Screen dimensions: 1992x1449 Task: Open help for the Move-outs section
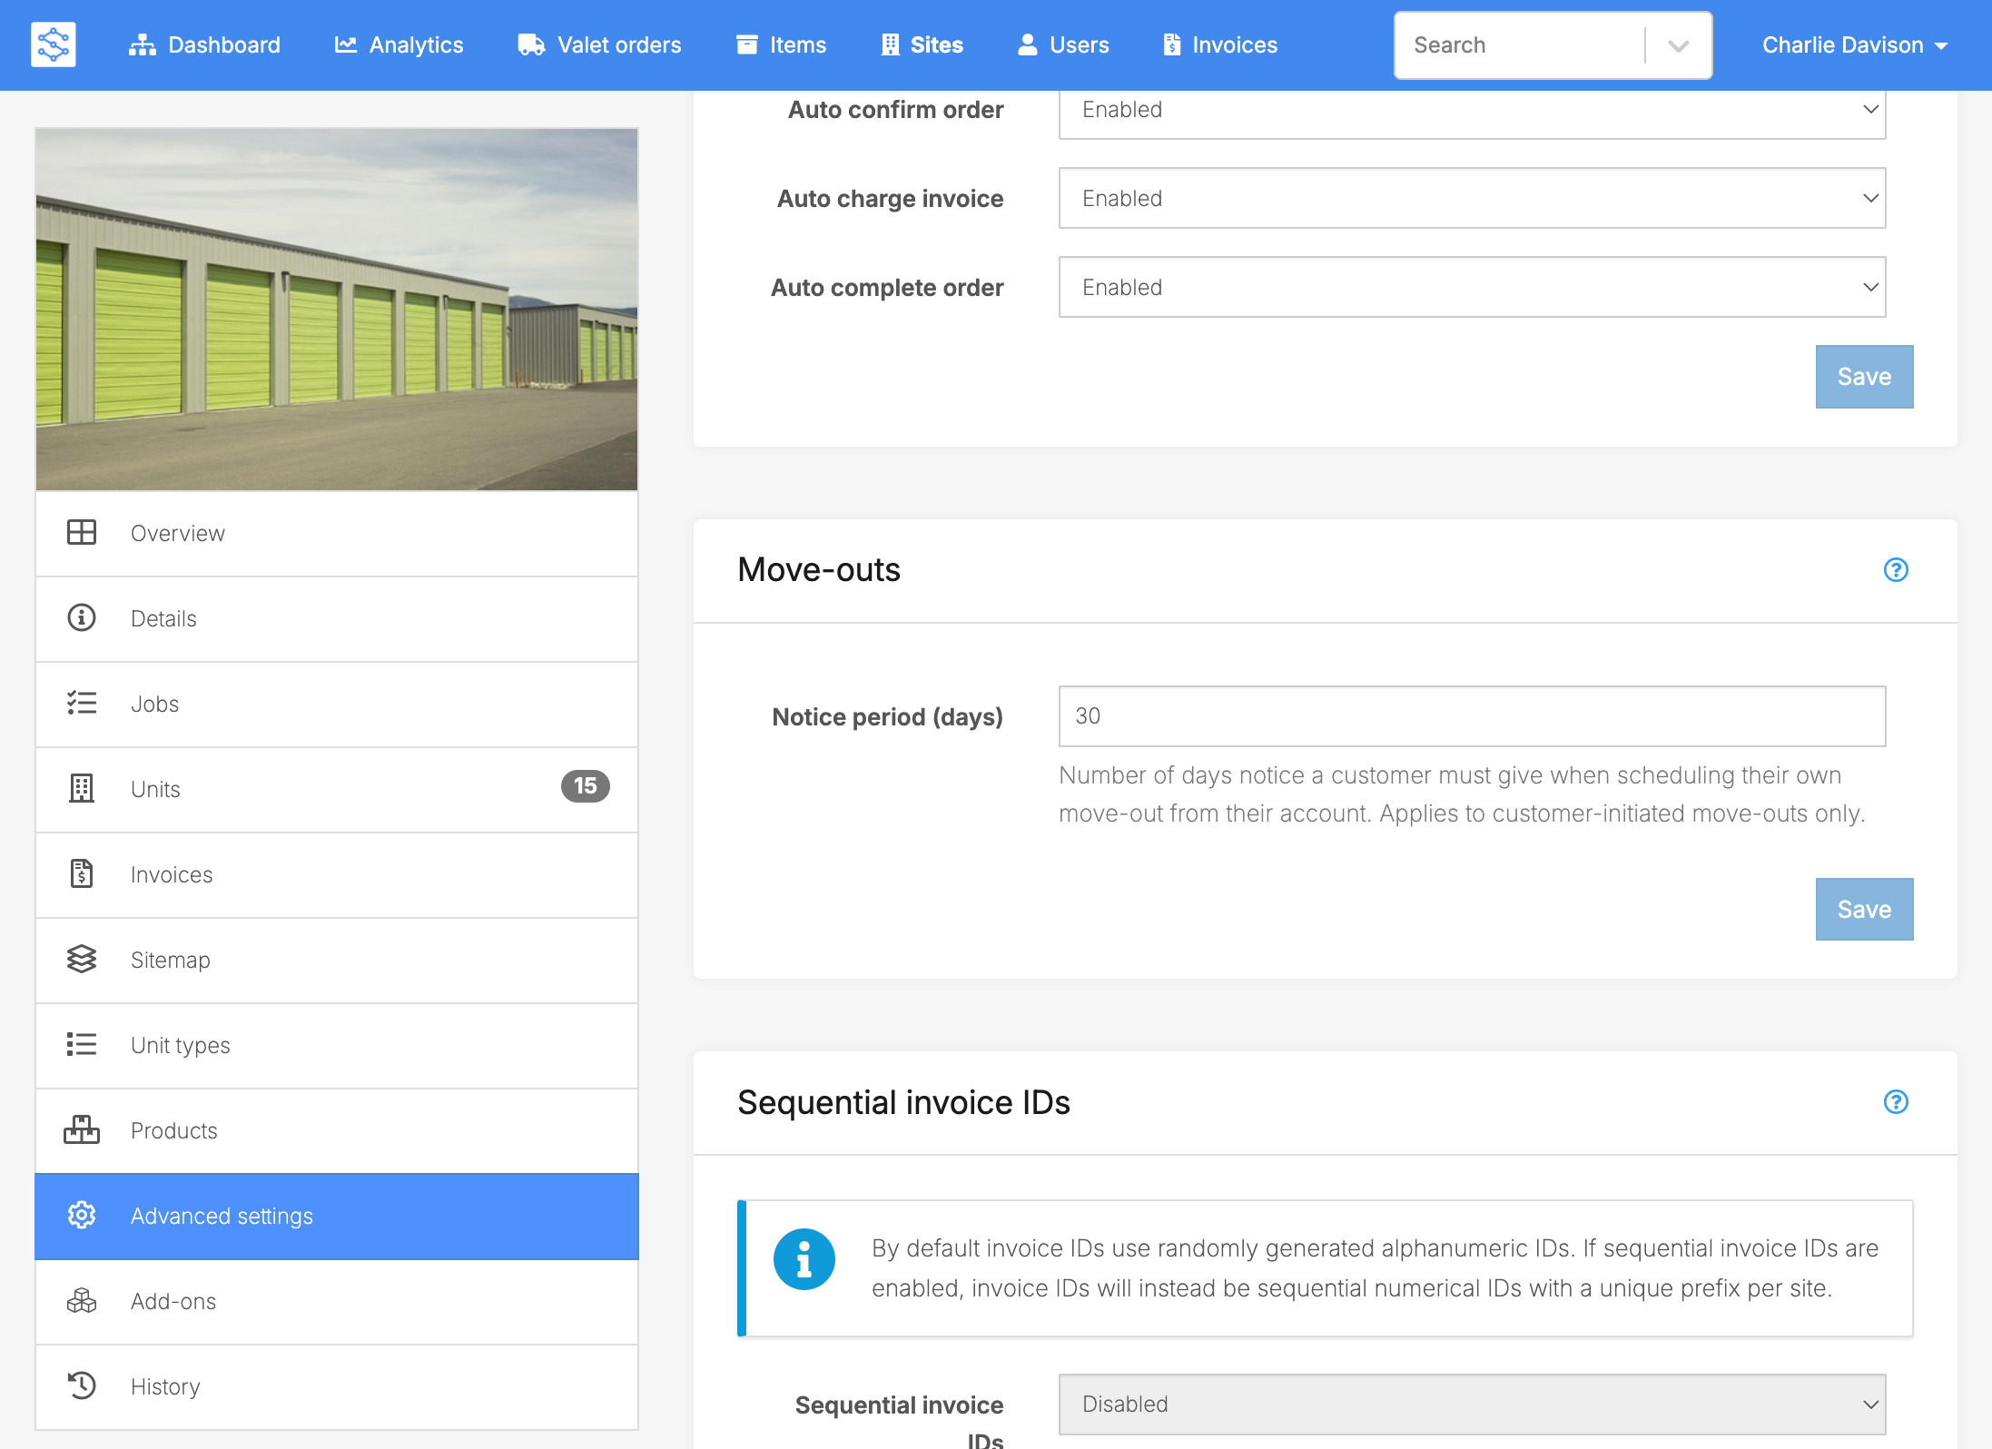point(1896,570)
